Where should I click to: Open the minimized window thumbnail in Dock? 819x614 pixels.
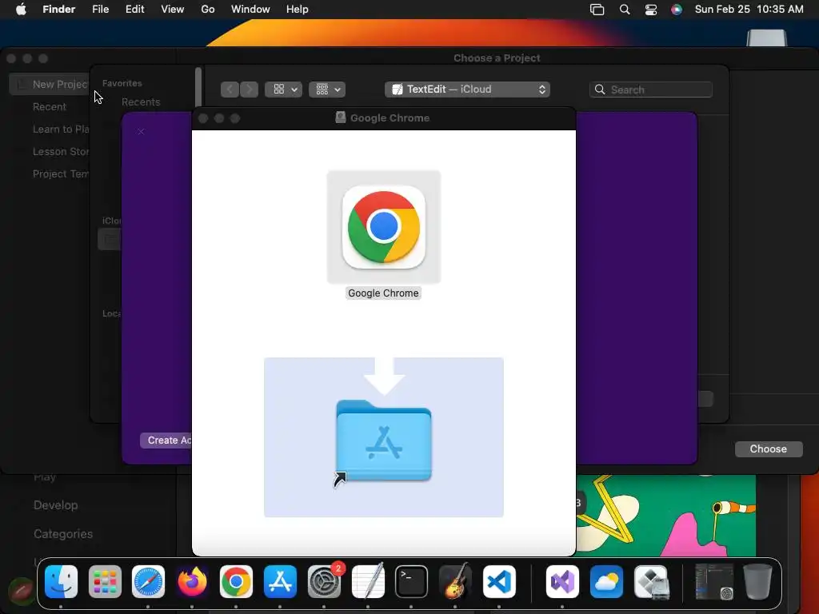click(x=714, y=582)
